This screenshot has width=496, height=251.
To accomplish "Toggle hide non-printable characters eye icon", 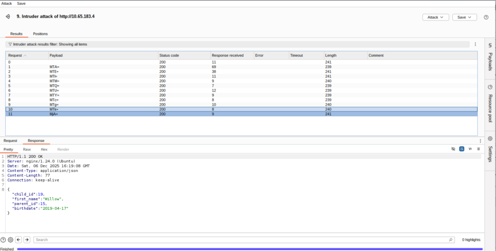I will (453, 149).
